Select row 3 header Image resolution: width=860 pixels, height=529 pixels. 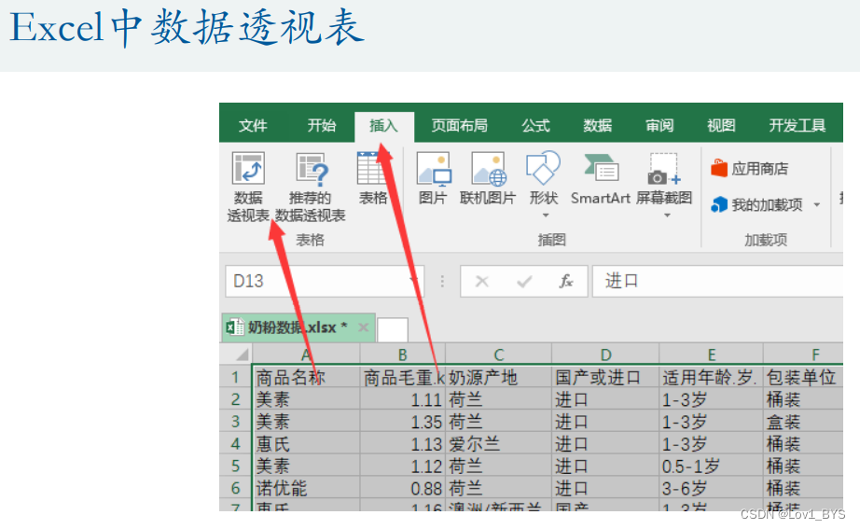point(236,422)
